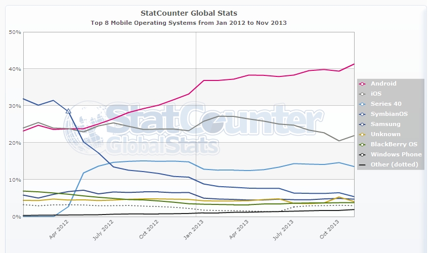Viewport: 432px width, 253px height.
Task: Click the StatCounter Global Stats chart title
Action: click(189, 13)
